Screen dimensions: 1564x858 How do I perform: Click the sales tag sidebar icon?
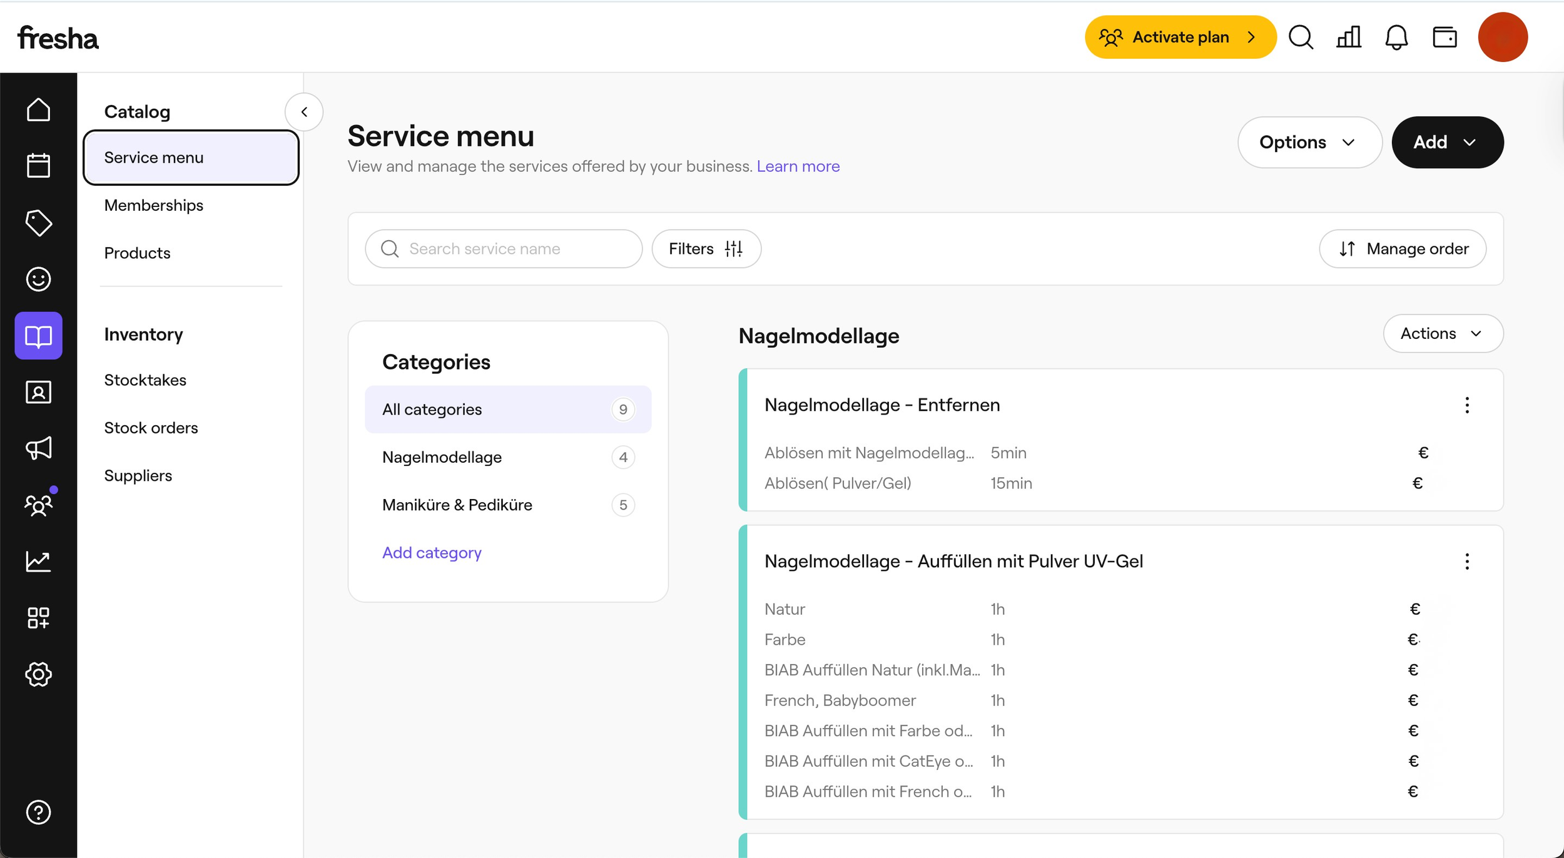[38, 223]
